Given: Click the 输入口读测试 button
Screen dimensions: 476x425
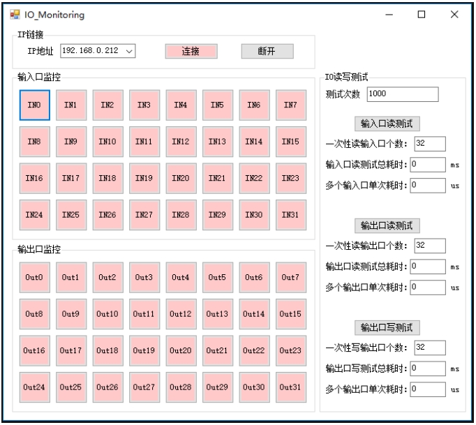Looking at the screenshot, I should click(387, 124).
